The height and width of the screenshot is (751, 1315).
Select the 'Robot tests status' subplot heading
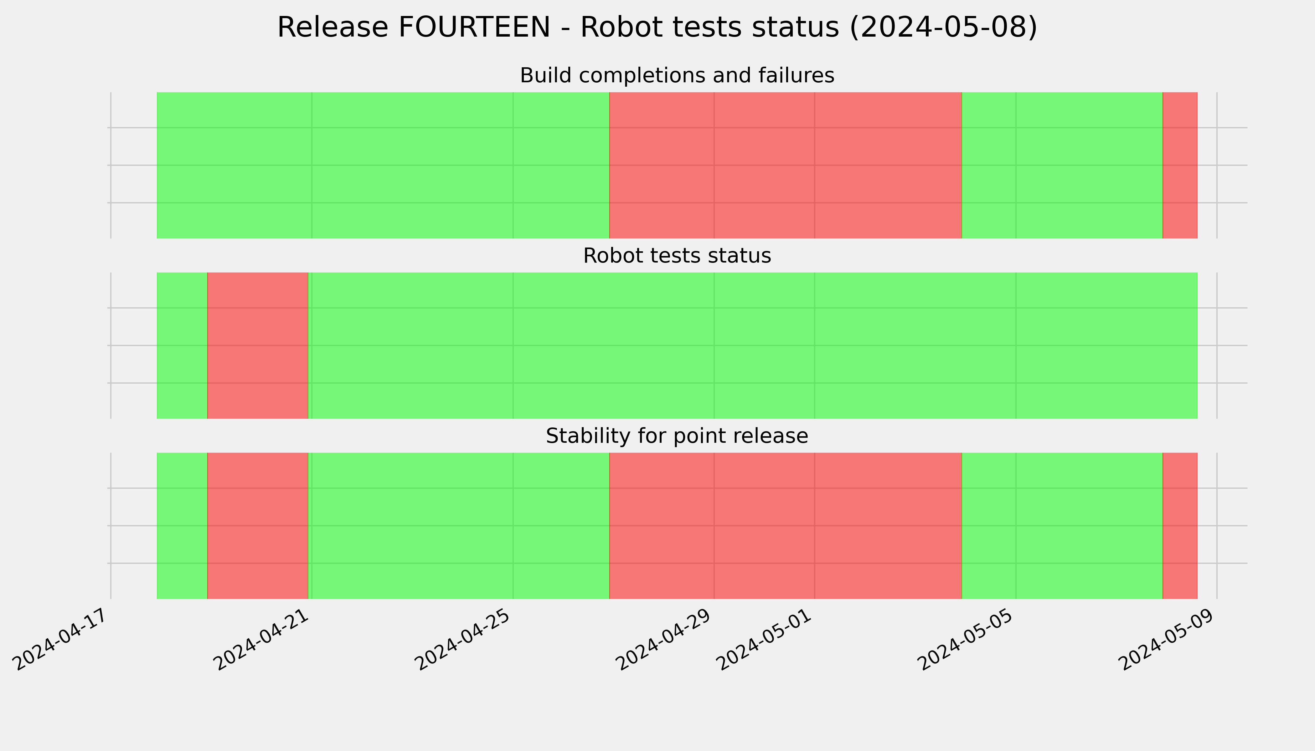[x=677, y=256]
